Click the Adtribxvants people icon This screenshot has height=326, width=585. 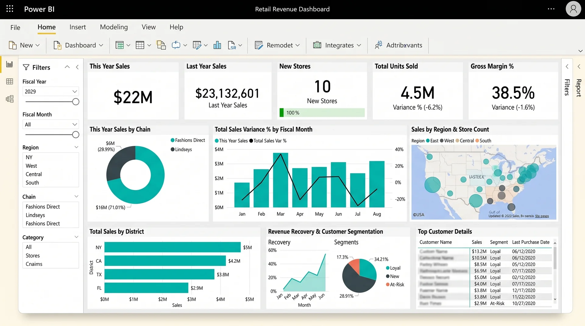[378, 45]
